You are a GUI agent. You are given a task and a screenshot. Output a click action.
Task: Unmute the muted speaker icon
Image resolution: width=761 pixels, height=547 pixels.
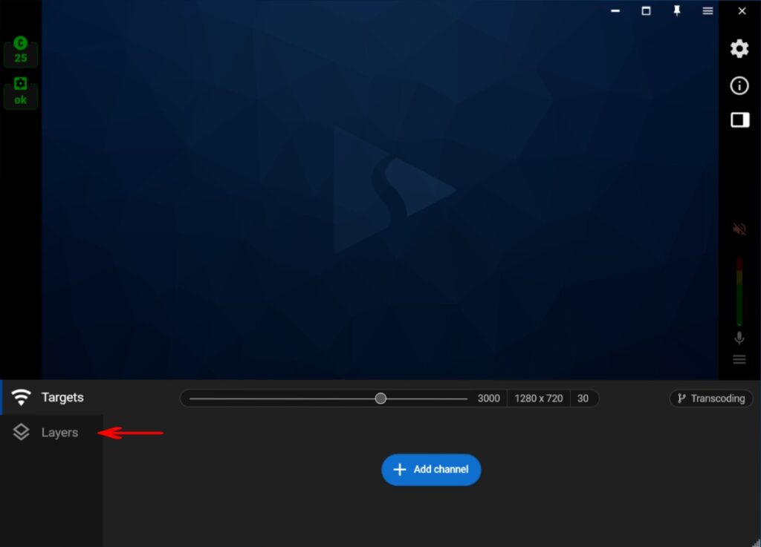click(739, 229)
